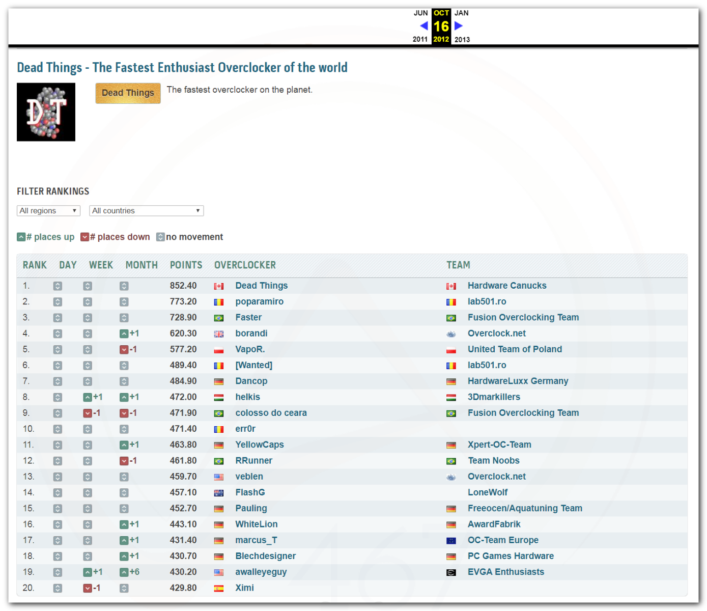This screenshot has width=707, height=611.
Task: Click green 'places up' legend icon
Action: pyautogui.click(x=21, y=237)
